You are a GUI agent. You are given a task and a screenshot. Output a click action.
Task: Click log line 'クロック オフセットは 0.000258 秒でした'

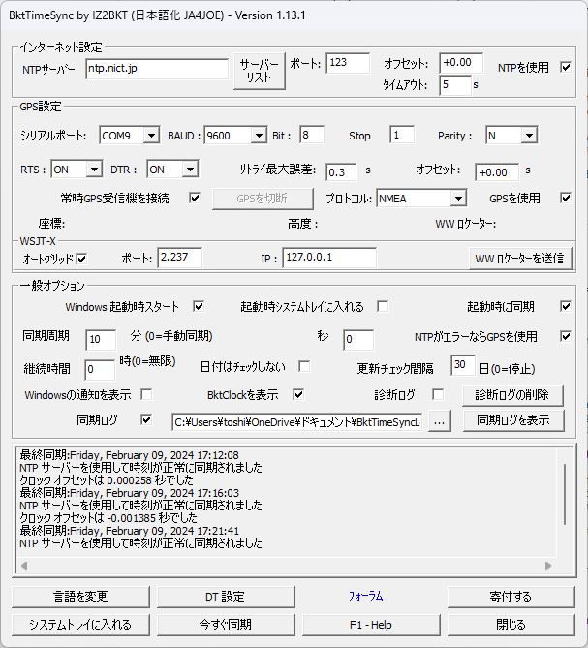(107, 480)
